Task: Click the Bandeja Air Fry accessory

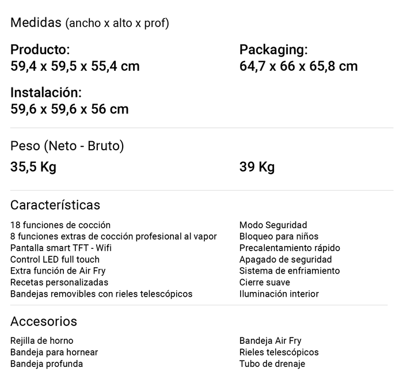Action: [x=270, y=341]
